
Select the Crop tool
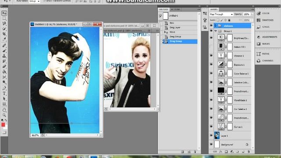coord(4,34)
